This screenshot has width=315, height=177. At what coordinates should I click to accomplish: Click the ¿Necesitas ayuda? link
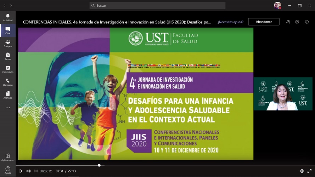230,22
